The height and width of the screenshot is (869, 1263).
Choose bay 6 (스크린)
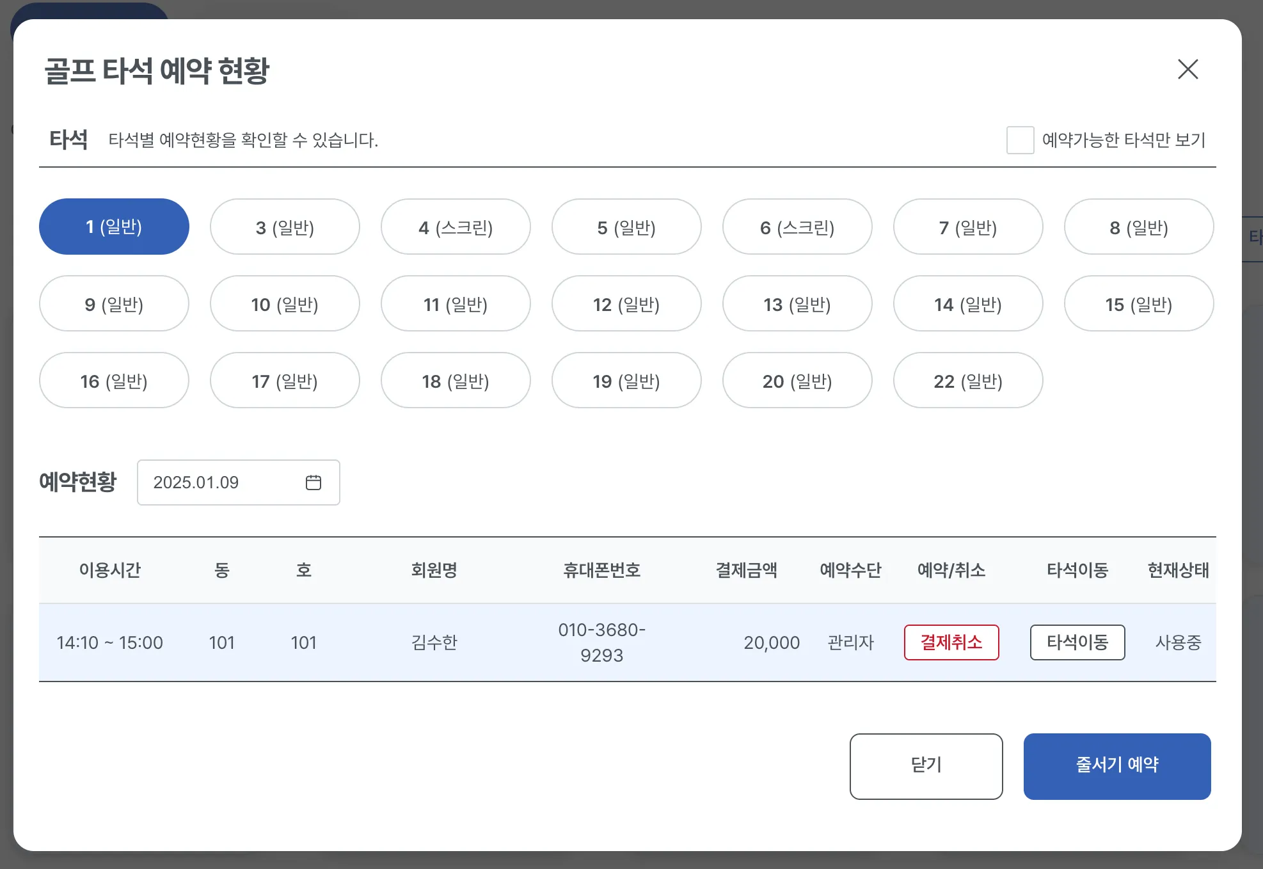pyautogui.click(x=797, y=227)
